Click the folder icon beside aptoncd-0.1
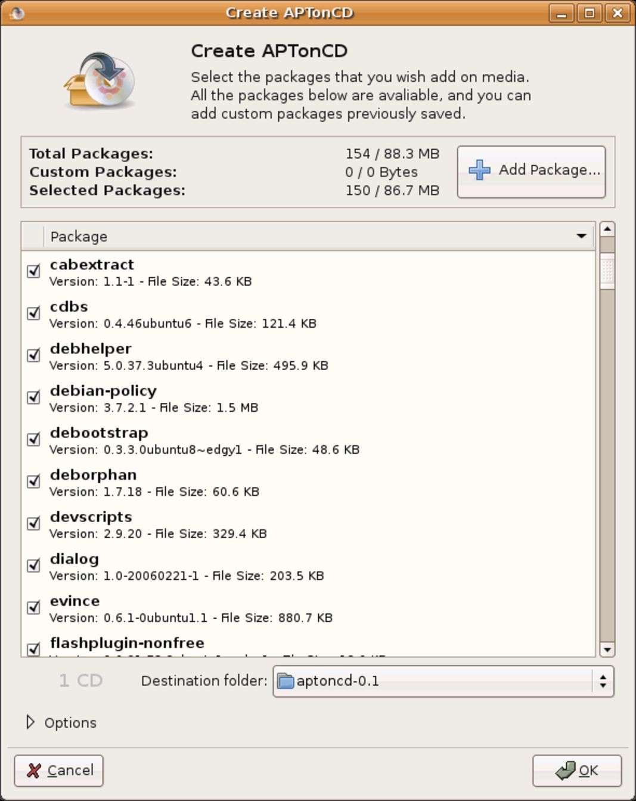Screen dimensions: 636x801 tap(286, 681)
